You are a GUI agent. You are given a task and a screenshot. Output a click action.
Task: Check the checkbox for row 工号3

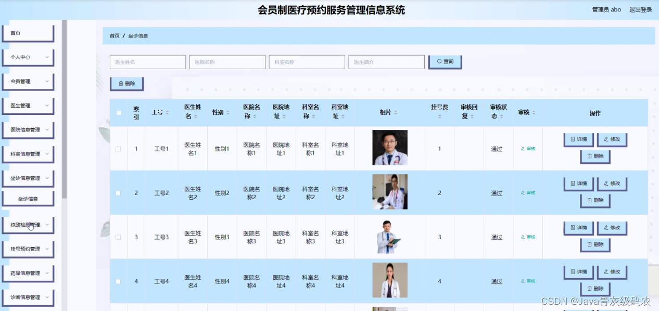[x=118, y=237]
